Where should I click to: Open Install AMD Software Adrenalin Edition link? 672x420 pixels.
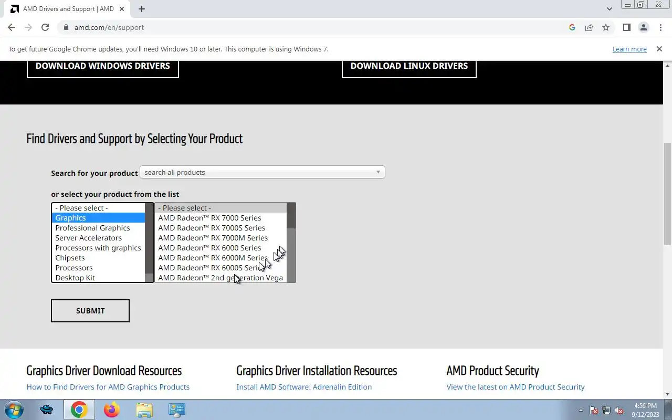[304, 387]
